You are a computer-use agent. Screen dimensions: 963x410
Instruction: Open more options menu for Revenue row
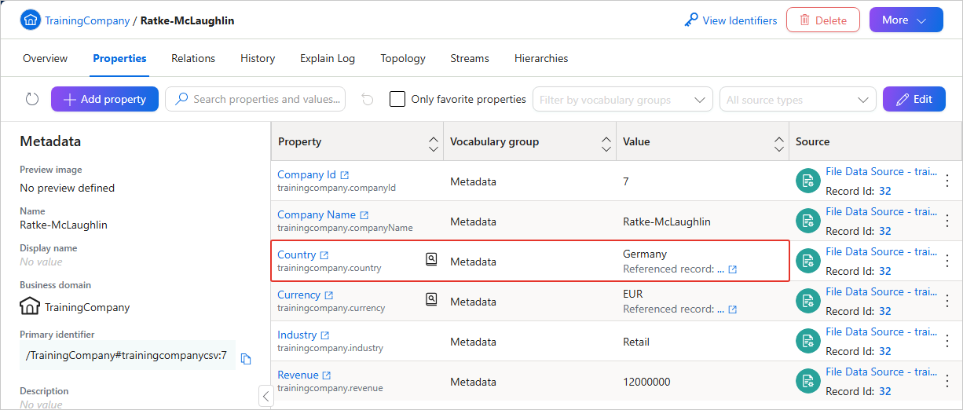[947, 382]
